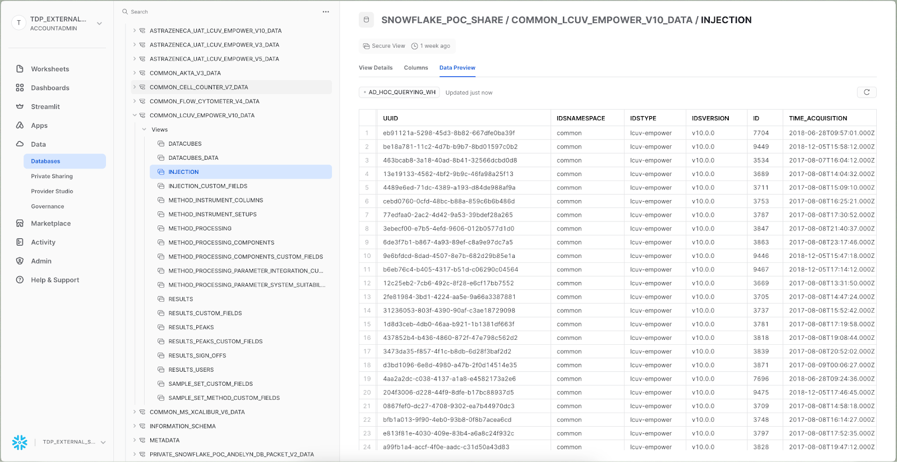
Task: Open the object explorer more options menu
Action: coord(326,12)
